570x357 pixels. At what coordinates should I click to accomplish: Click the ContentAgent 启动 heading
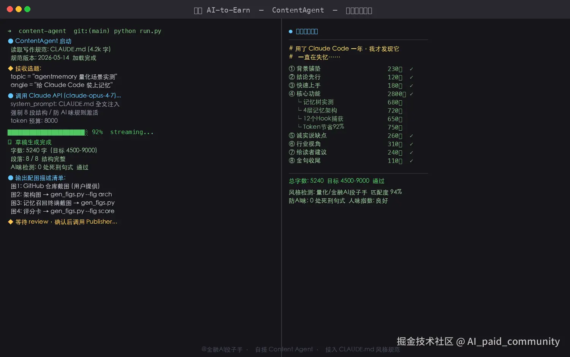(x=43, y=41)
